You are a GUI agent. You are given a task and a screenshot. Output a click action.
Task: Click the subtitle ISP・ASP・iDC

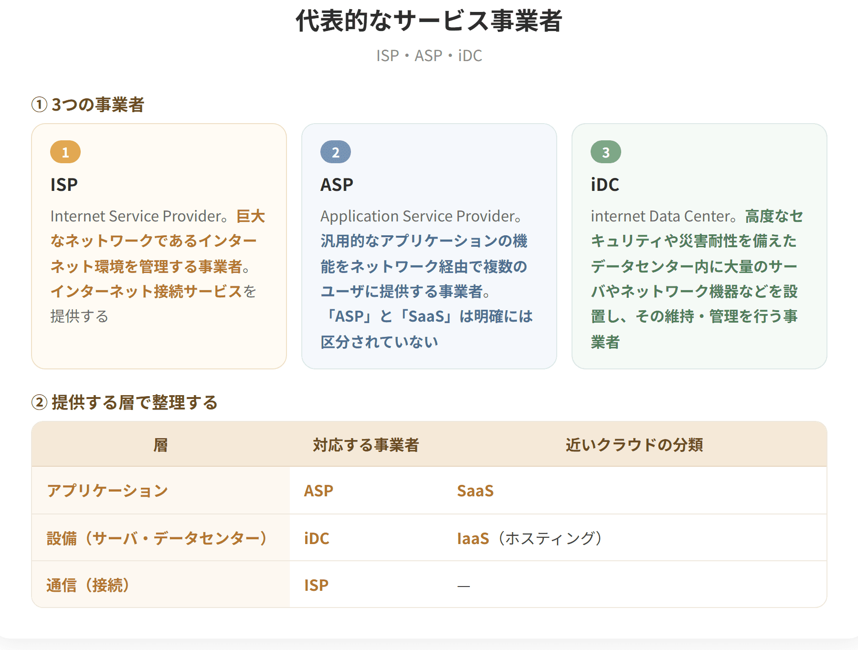pyautogui.click(x=429, y=56)
